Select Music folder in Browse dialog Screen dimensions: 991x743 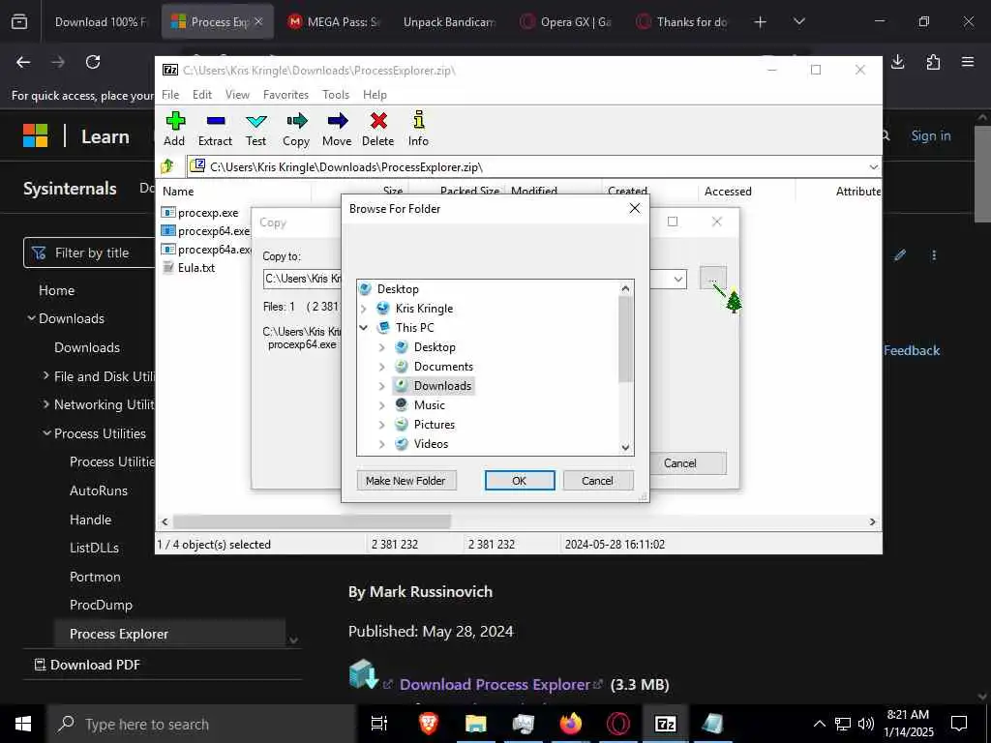point(429,405)
